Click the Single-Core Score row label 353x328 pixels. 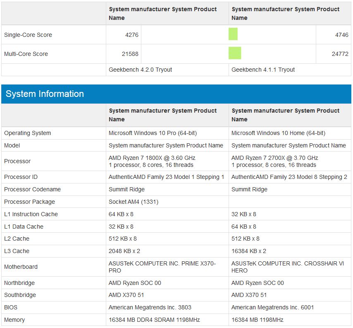click(x=28, y=35)
